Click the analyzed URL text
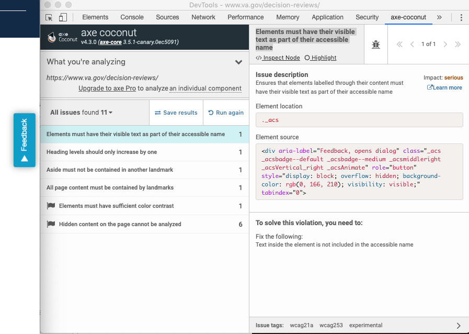Viewport: 469px width, 334px height. (102, 78)
